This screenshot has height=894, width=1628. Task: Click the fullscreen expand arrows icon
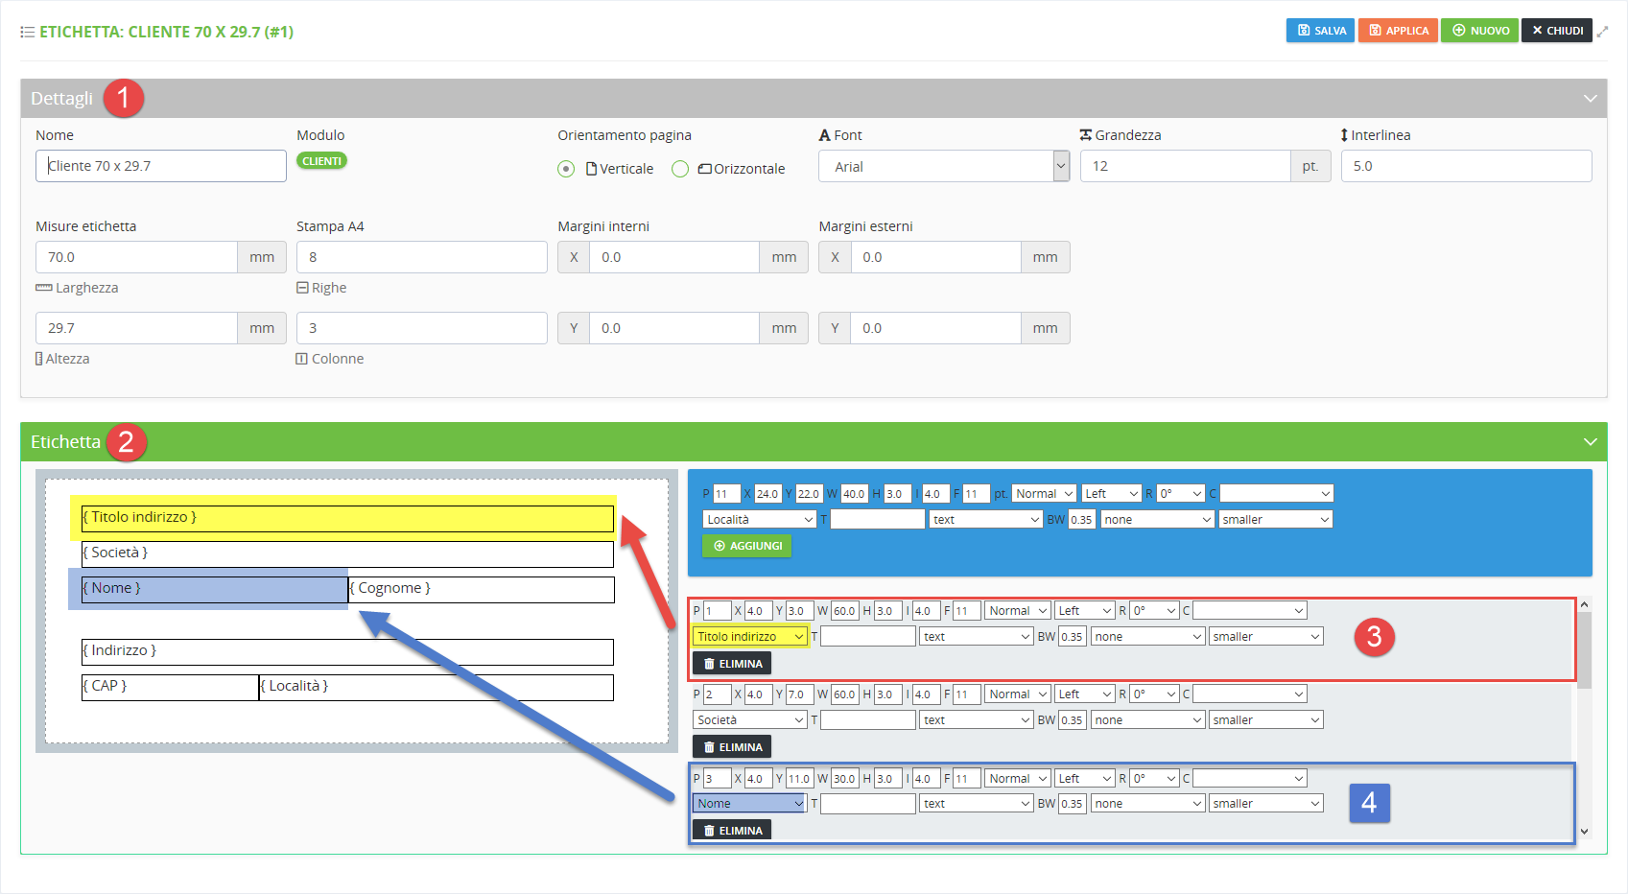click(x=1602, y=31)
